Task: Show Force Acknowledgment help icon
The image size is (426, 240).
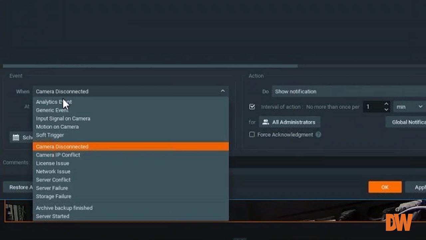Action: (319, 135)
